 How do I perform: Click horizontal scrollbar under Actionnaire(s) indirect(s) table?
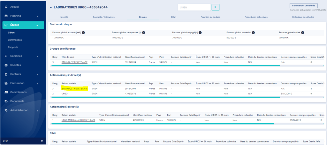[166, 97]
